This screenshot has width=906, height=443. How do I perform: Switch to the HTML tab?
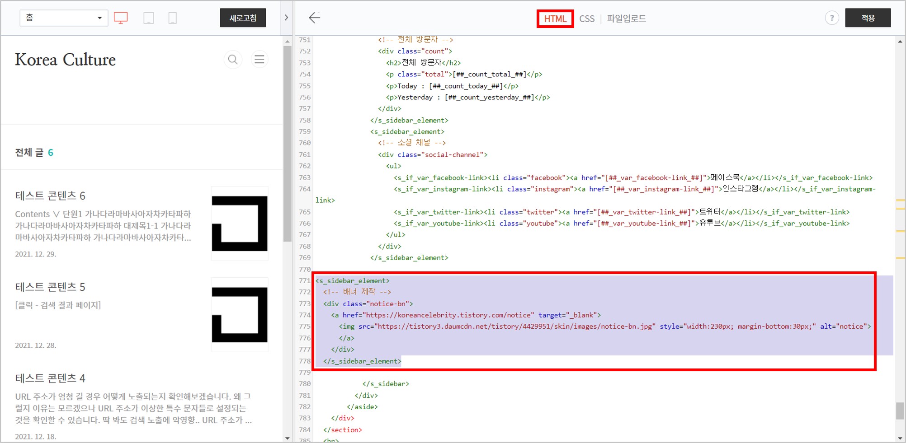(555, 19)
